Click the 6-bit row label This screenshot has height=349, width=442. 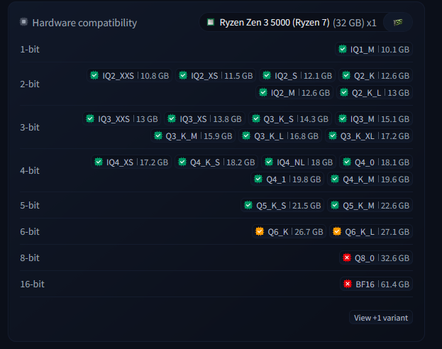[x=30, y=231]
